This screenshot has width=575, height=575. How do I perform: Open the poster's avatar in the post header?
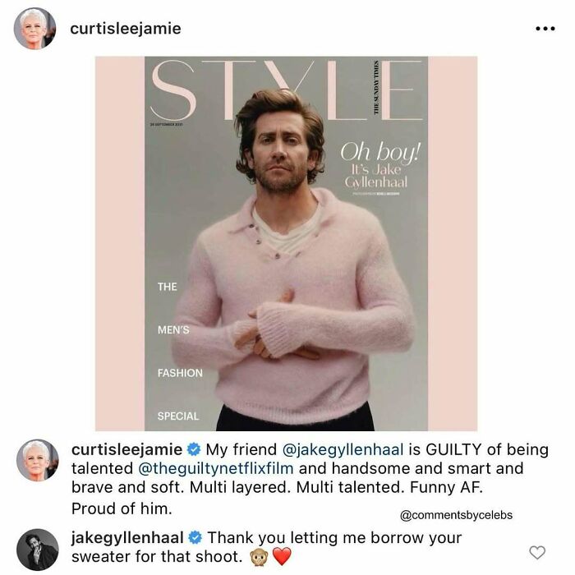coord(34,29)
